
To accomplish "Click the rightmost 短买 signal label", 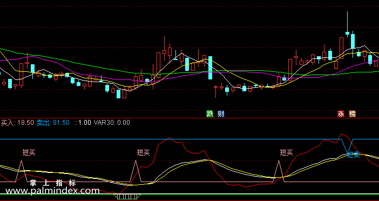I will click(x=286, y=152).
